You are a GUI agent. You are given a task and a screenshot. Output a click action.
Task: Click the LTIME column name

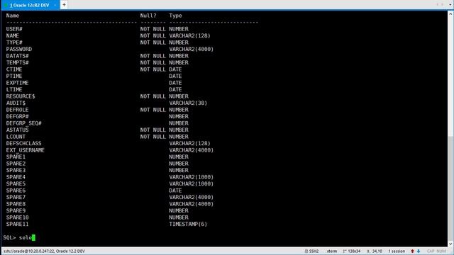click(x=14, y=90)
